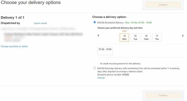Click the MAR month label above dates
The image size is (187, 101).
[x=124, y=31]
